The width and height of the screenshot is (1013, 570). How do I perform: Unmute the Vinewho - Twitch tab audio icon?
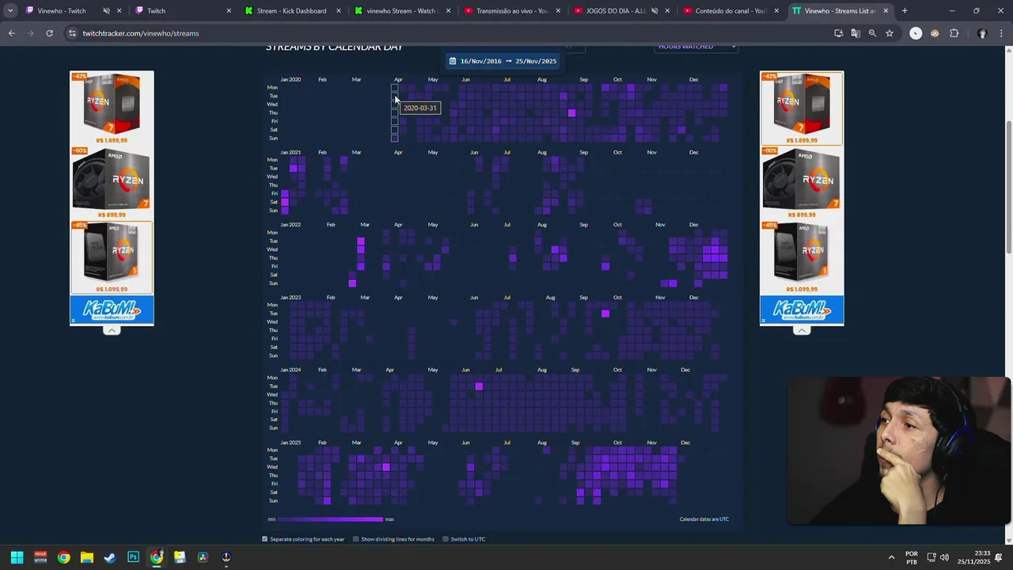click(x=106, y=11)
